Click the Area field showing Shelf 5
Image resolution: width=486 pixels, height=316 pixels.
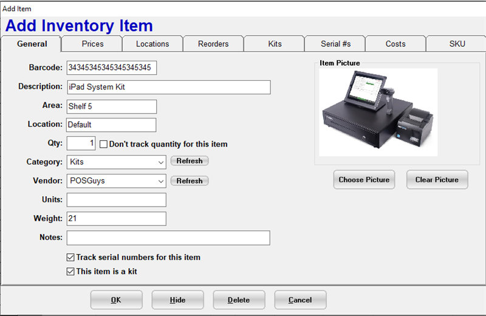click(x=112, y=106)
